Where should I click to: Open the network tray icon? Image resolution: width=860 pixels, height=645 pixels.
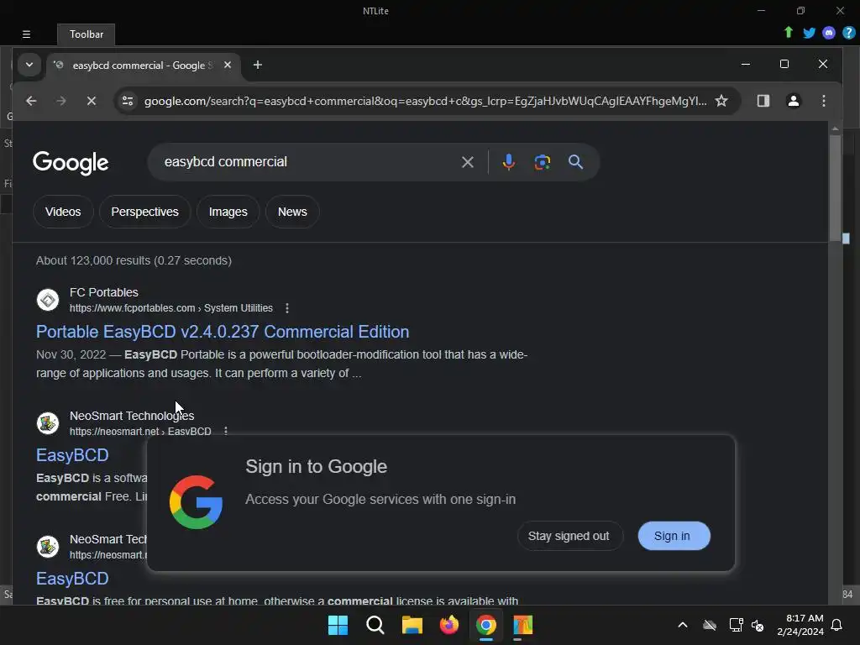(736, 625)
